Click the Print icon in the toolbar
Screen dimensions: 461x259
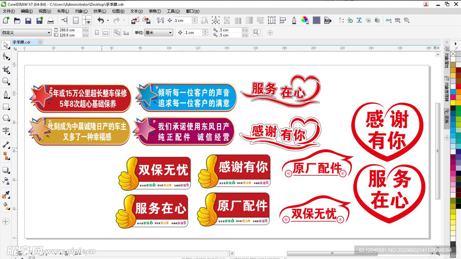point(50,21)
